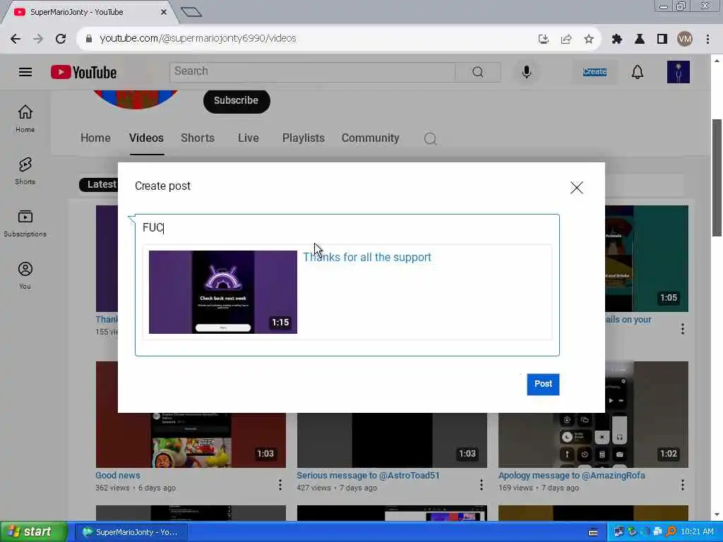This screenshot has width=723, height=542.
Task: Open the Community channel tab
Action: (x=370, y=138)
